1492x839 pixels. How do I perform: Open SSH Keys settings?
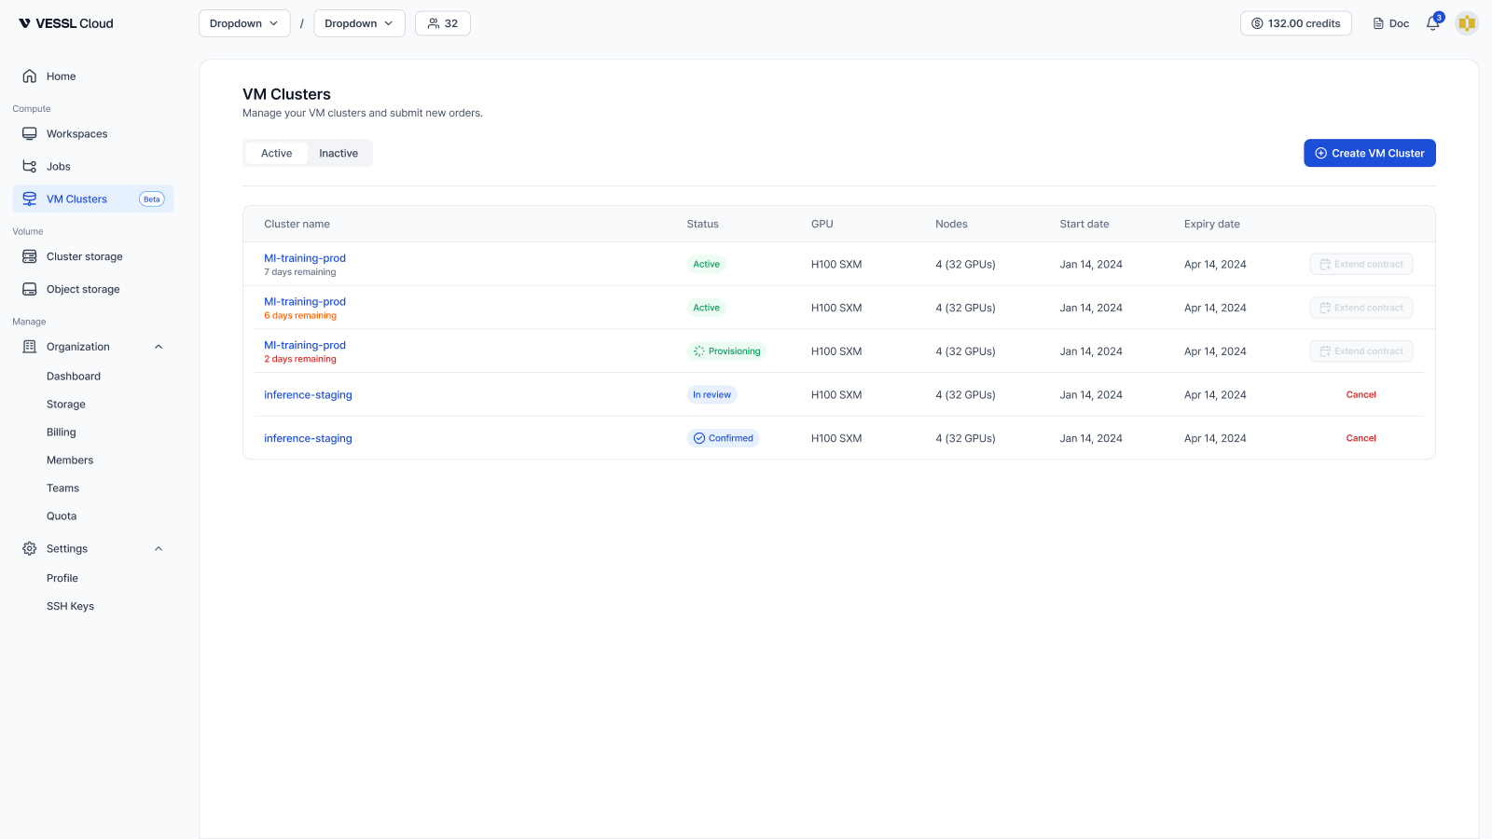(71, 607)
